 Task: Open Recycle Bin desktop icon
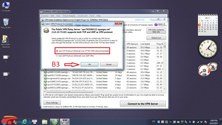6,24
